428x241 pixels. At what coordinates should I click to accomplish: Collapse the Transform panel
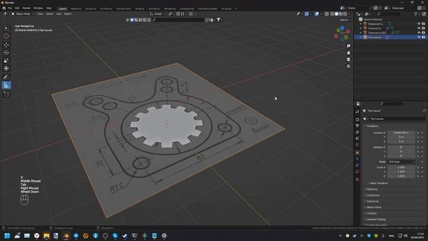(x=372, y=126)
